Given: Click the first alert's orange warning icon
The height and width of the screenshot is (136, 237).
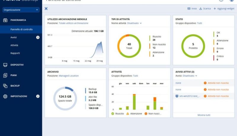Looking at the screenshot, I should pos(205,83).
